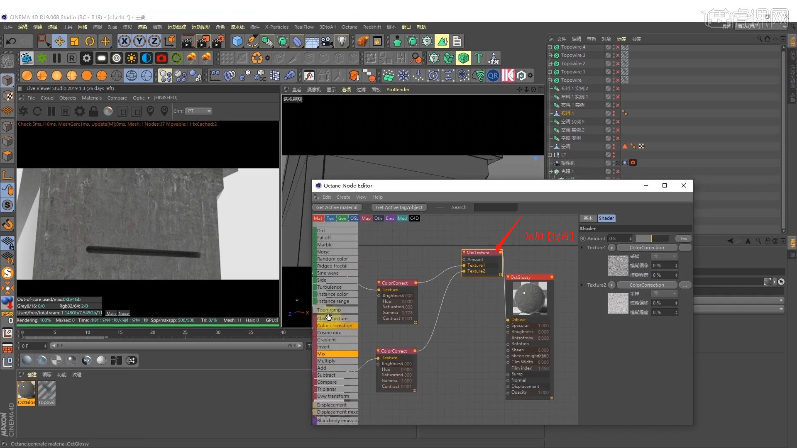Image resolution: width=797 pixels, height=448 pixels.
Task: Click the Cube primitive icon
Action: pos(237,41)
